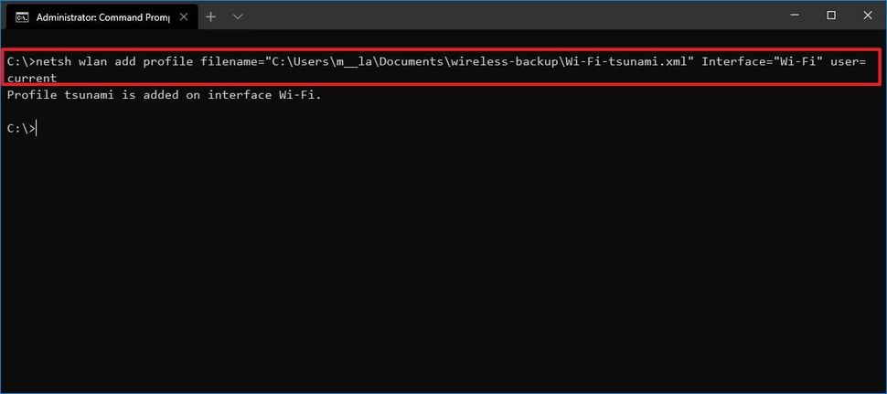
Task: Click the "Profile tsunami is added" output line
Action: [165, 94]
